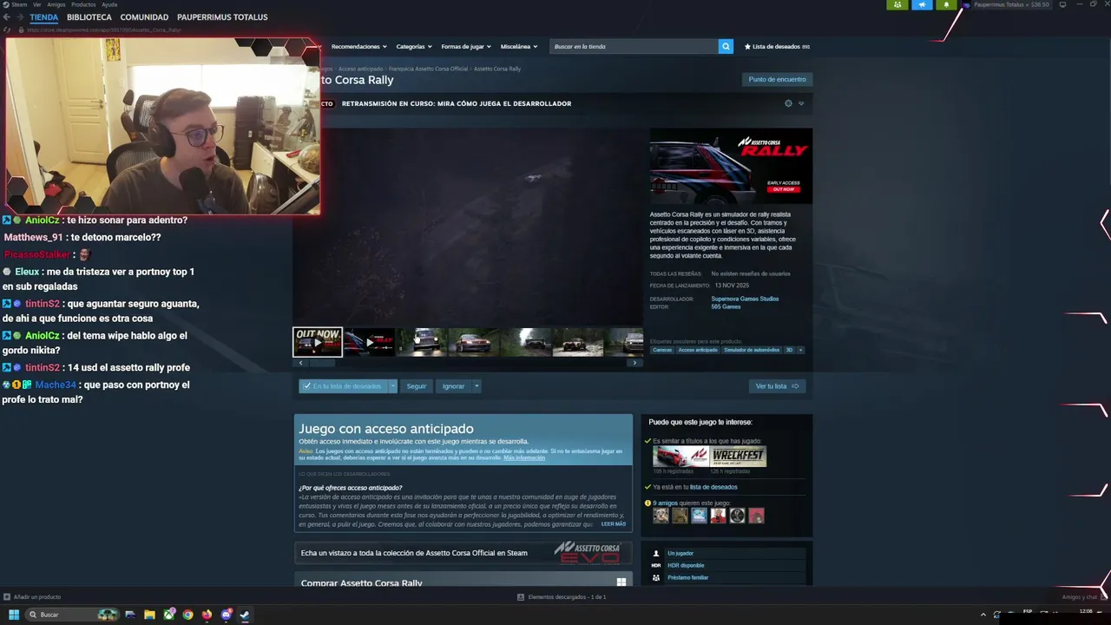This screenshot has height=625, width=1111.
Task: Click the red-haired friend avatar
Action: [718, 516]
